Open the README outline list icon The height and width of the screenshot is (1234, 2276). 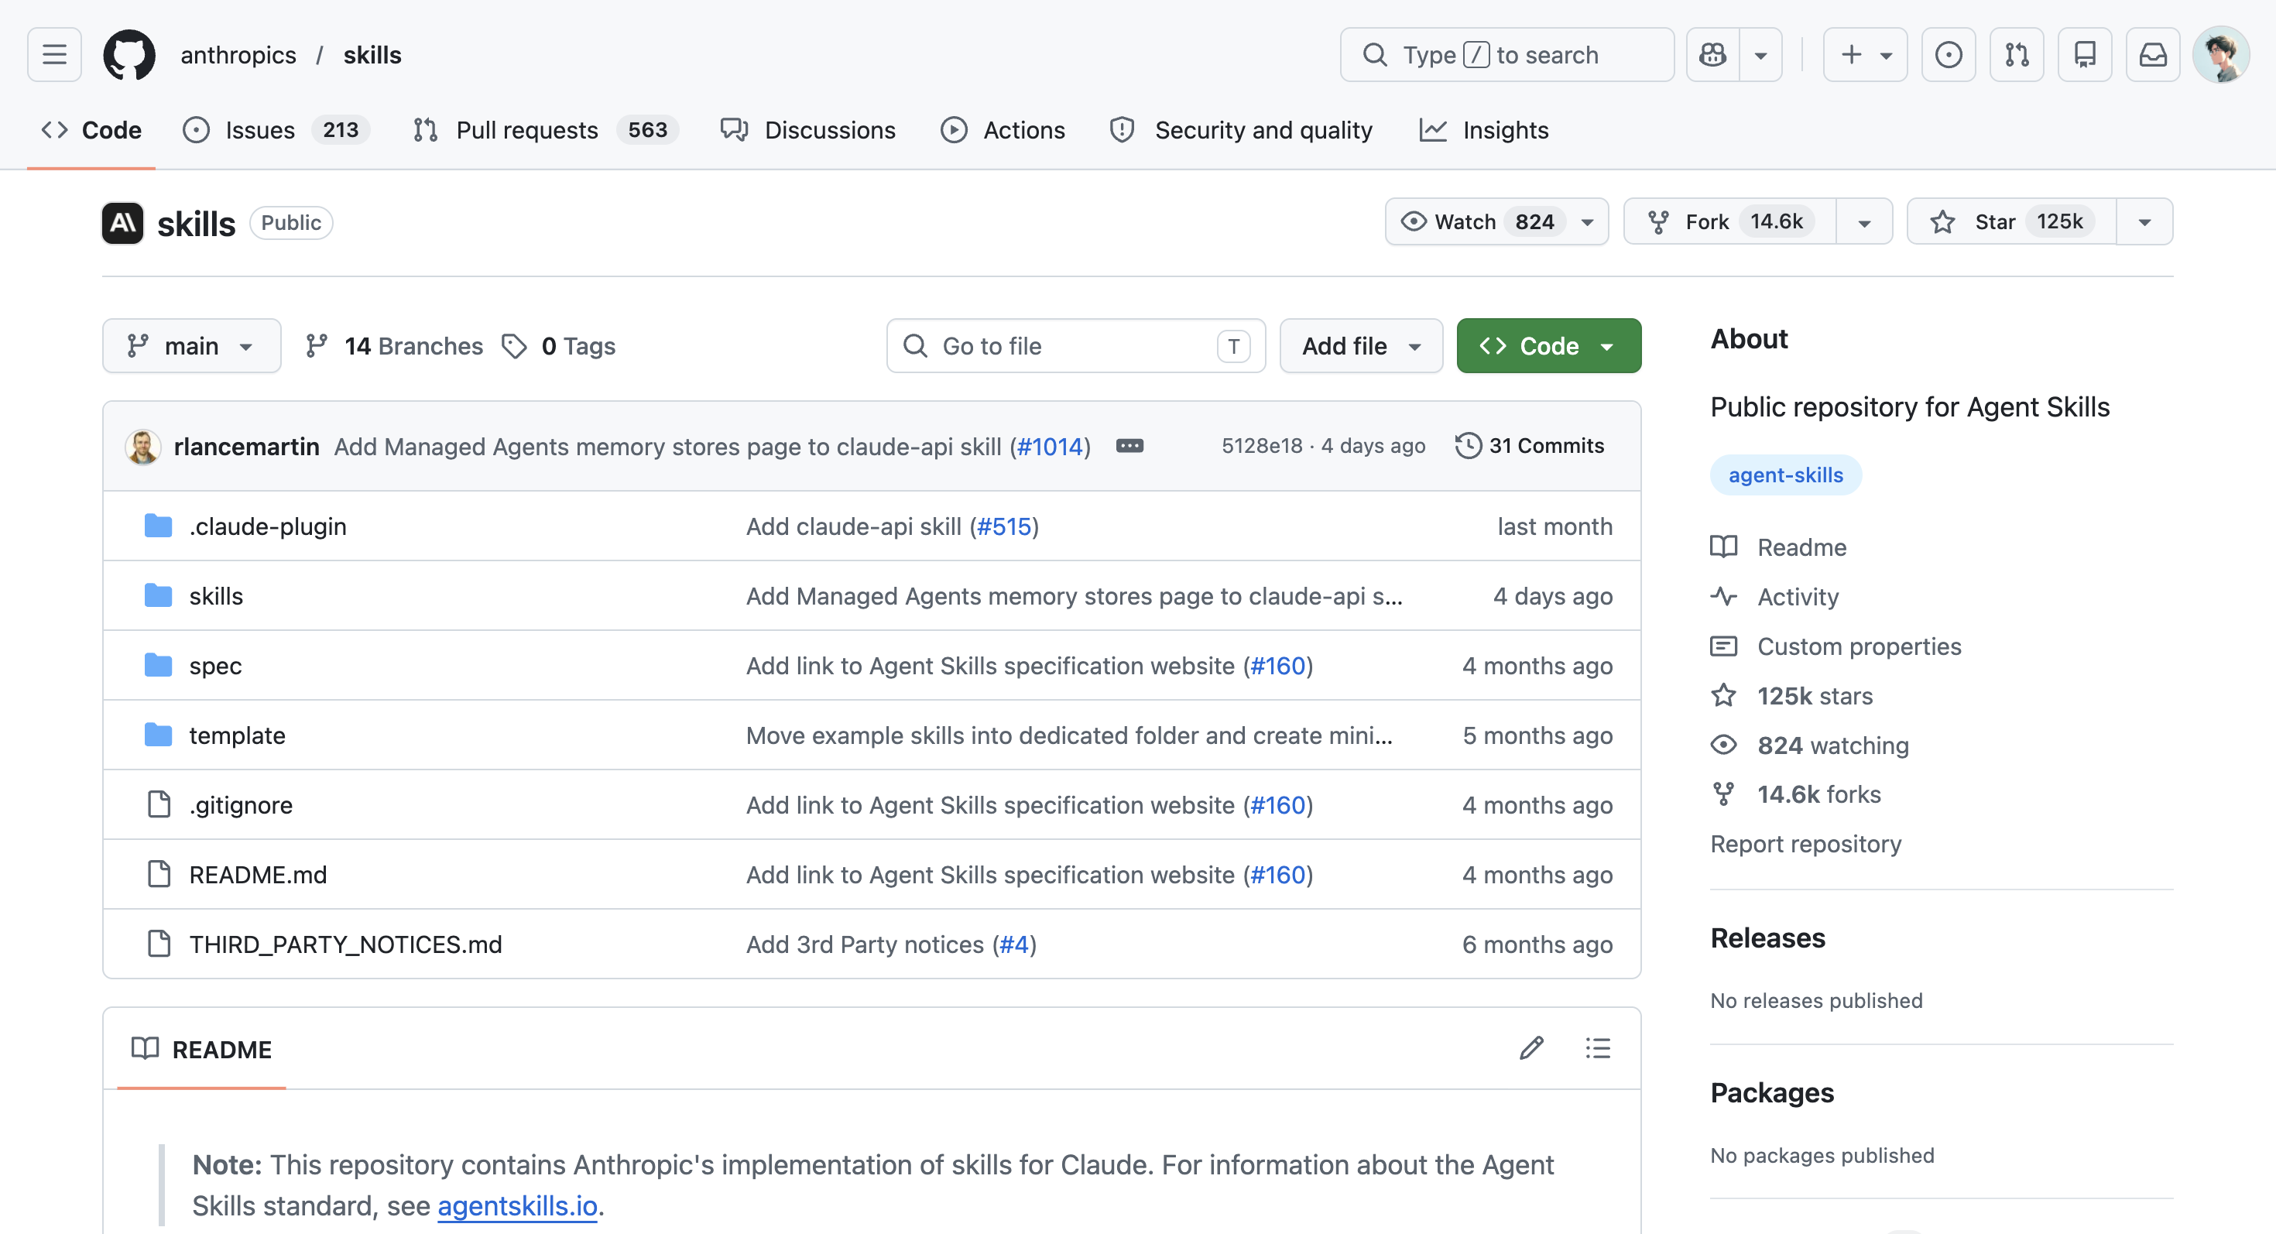point(1597,1048)
